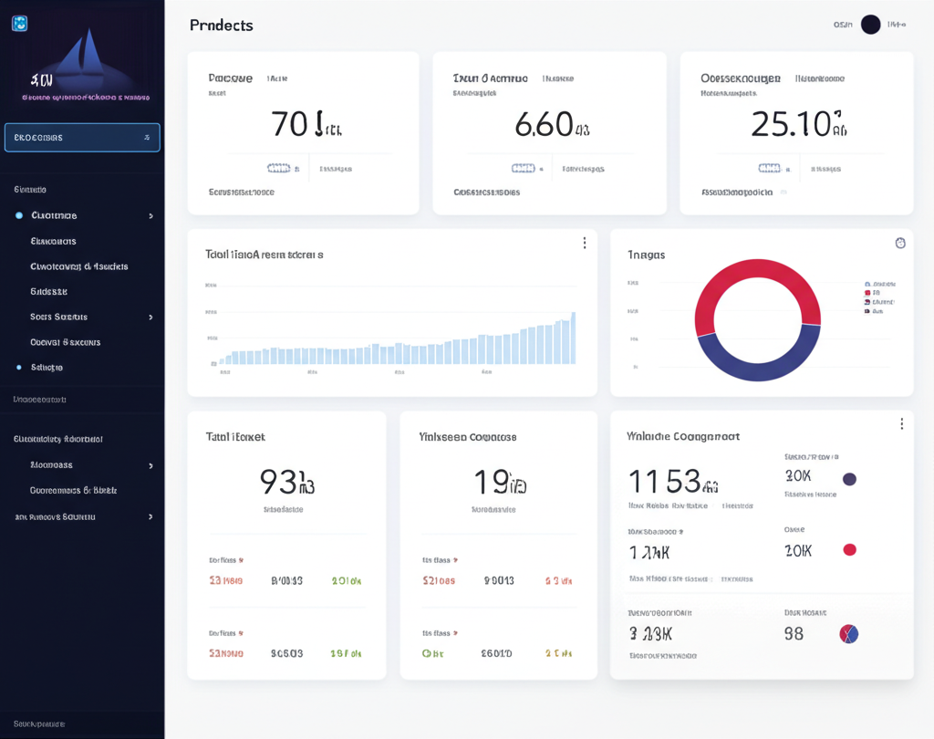Click the red status dot in the comparison card
Screen dimensions: 934x739
click(849, 549)
